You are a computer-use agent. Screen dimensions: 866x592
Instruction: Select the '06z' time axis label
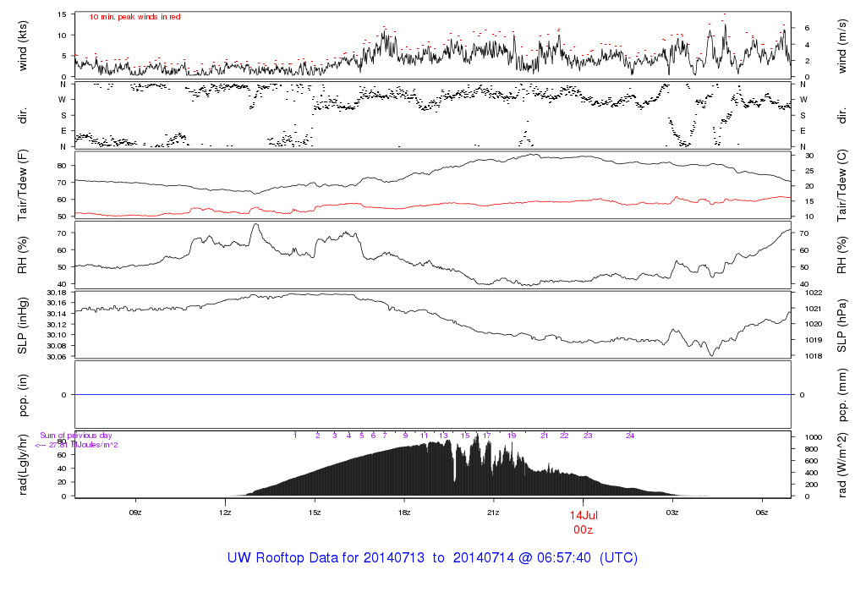coord(762,513)
